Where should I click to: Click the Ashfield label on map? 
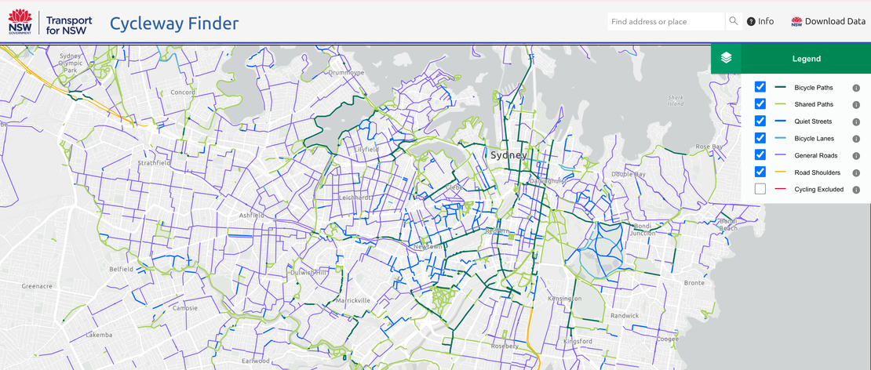click(x=251, y=216)
